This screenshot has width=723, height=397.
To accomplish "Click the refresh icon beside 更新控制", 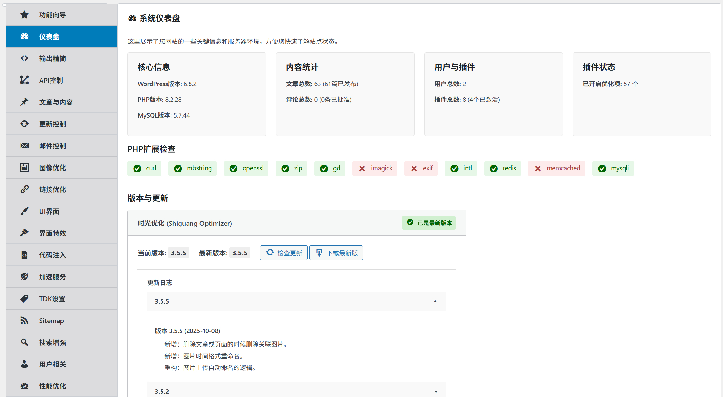I will tap(24, 124).
